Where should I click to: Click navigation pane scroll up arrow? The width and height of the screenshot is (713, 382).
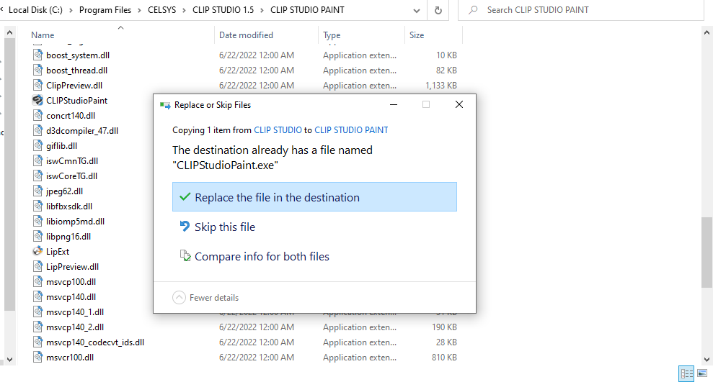tap(9, 32)
